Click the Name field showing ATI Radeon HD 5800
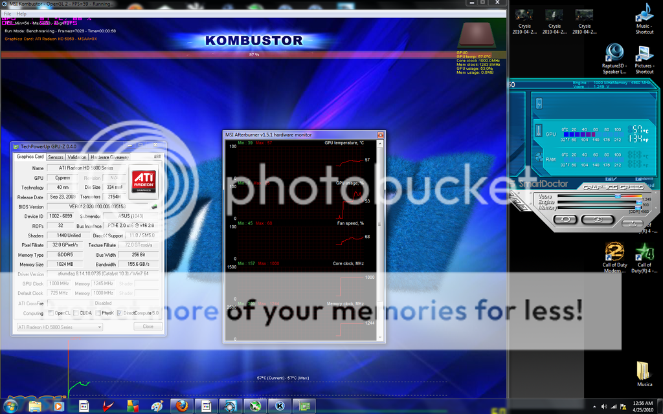 pyautogui.click(x=86, y=168)
